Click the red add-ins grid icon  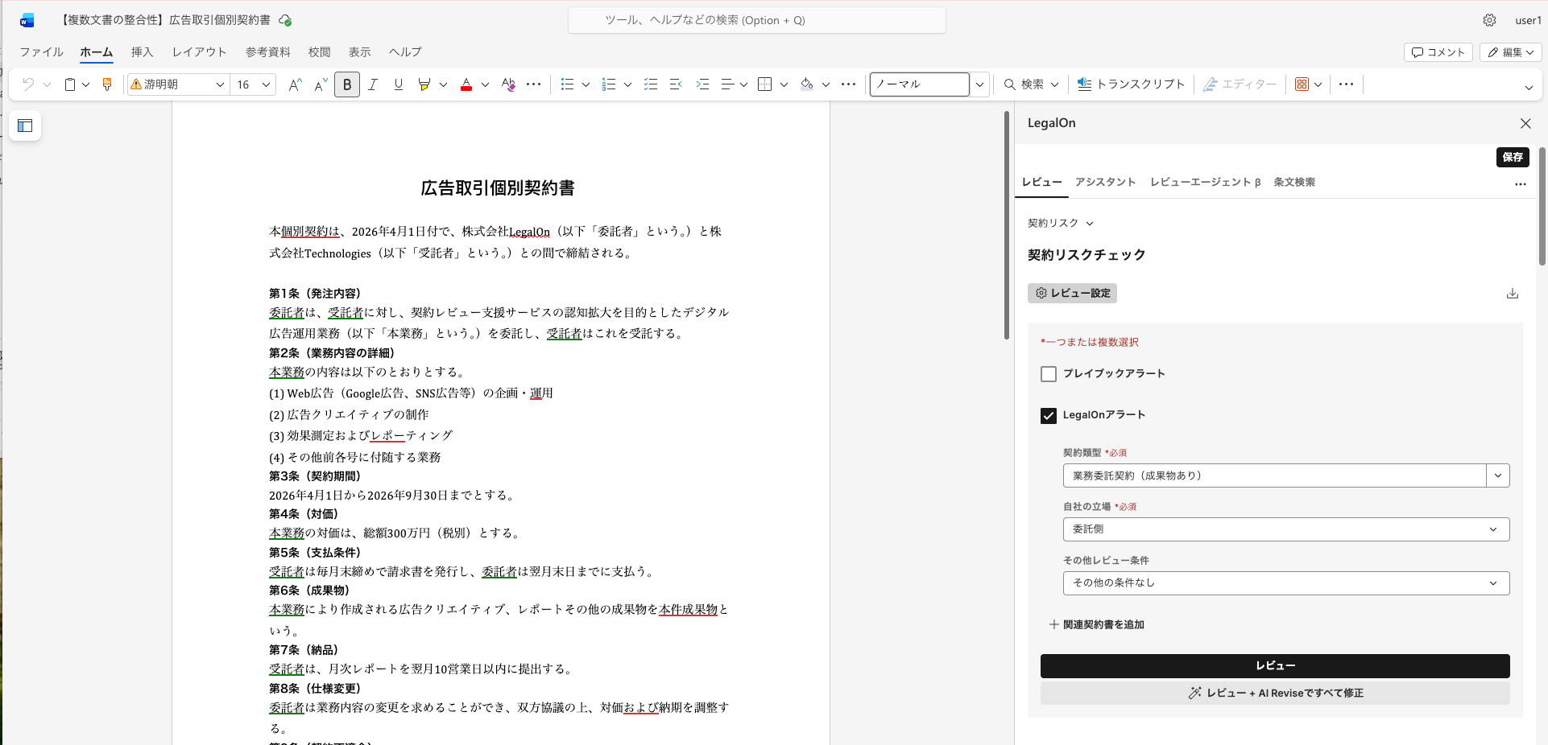(x=1302, y=84)
